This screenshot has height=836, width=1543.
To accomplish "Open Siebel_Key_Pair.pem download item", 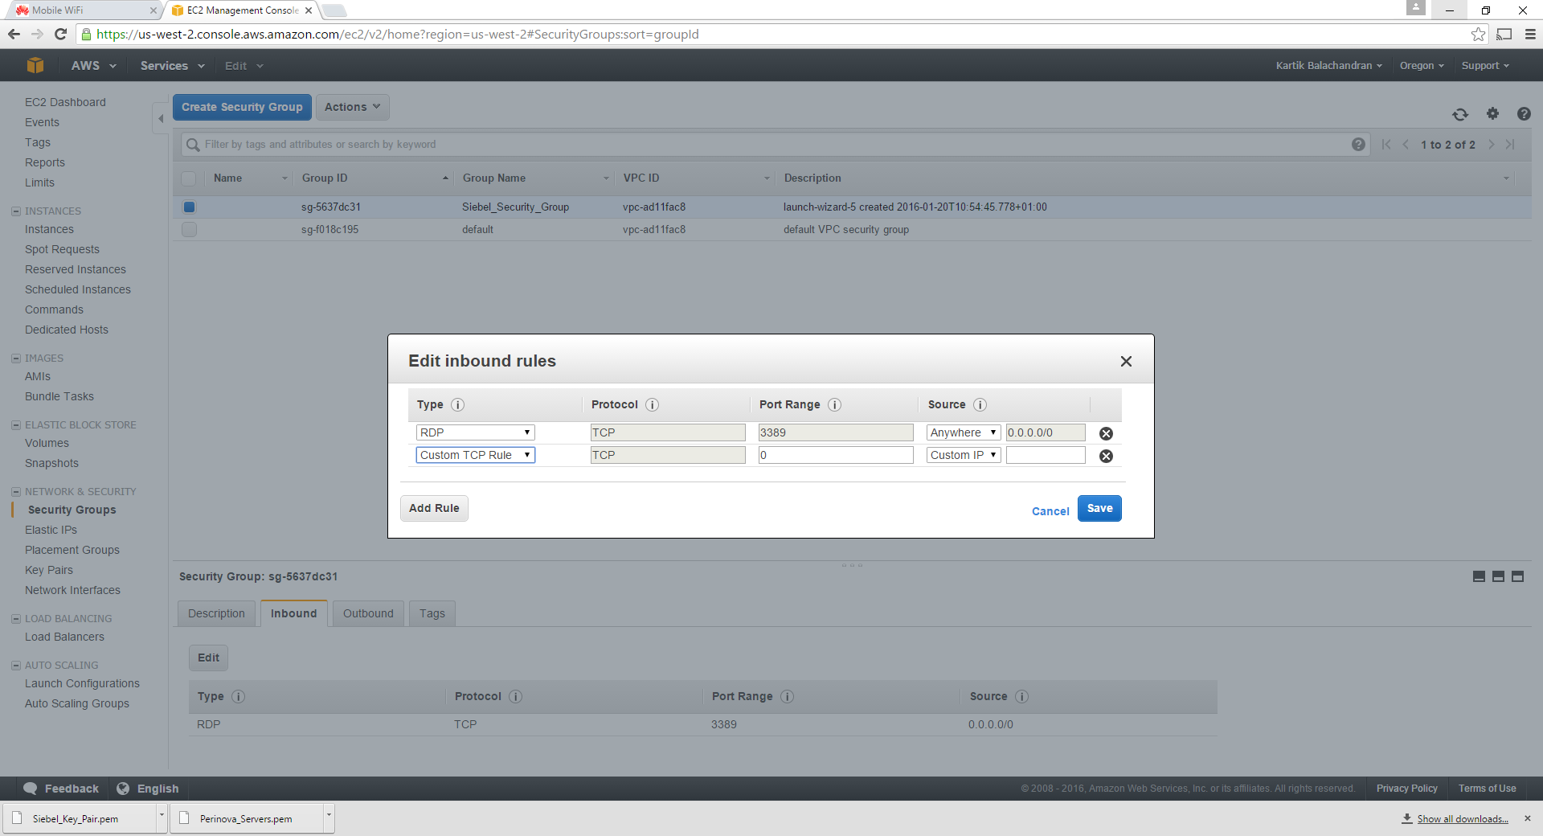I will click(79, 818).
